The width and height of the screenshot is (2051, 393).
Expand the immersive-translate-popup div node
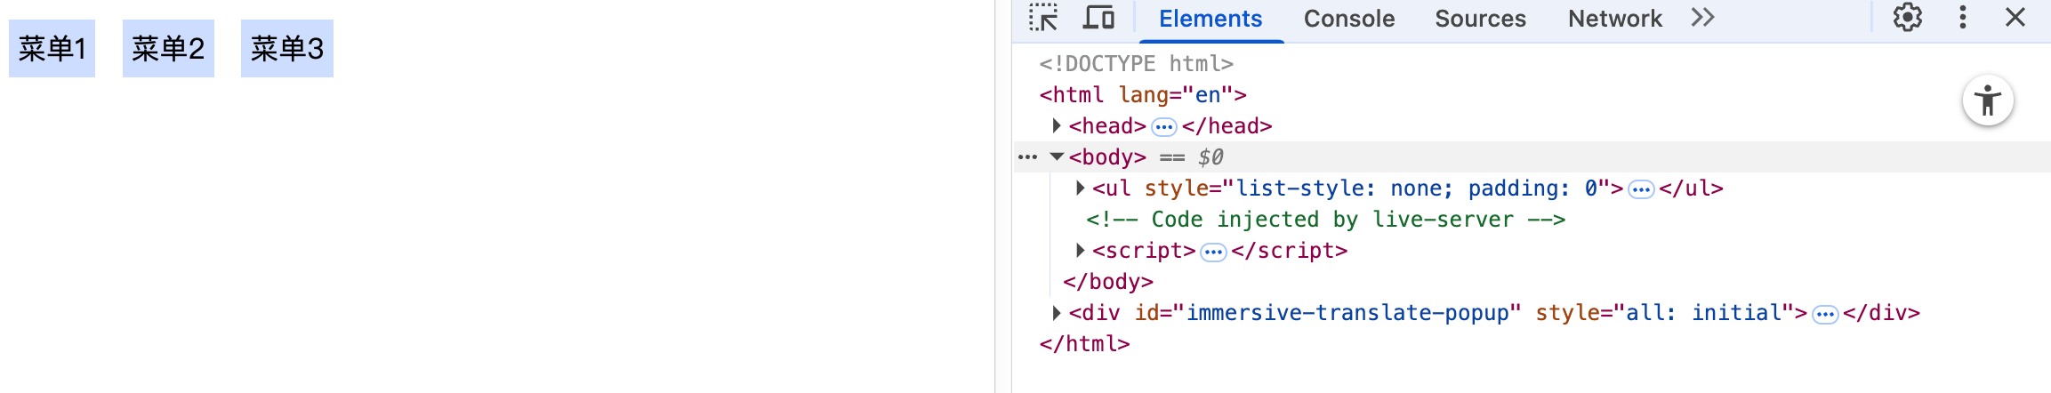click(x=1056, y=313)
